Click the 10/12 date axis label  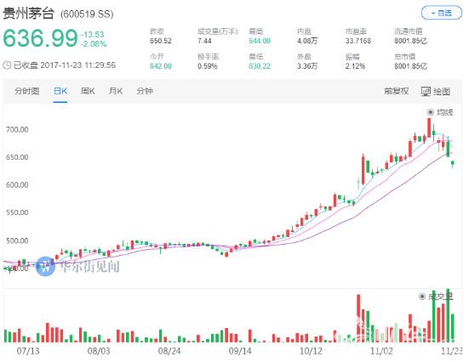point(311,351)
